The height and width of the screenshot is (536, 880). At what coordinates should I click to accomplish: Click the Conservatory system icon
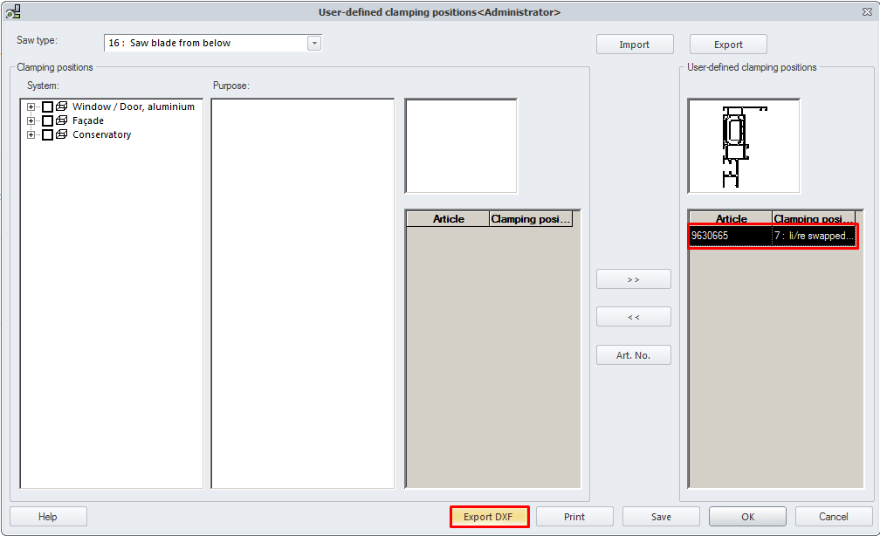[61, 134]
